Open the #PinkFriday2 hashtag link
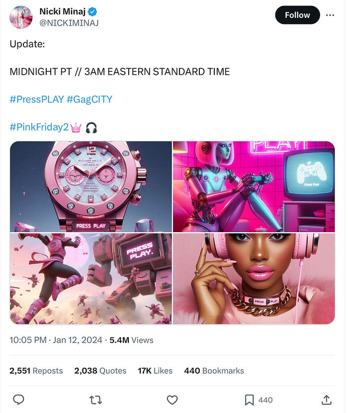 point(39,127)
